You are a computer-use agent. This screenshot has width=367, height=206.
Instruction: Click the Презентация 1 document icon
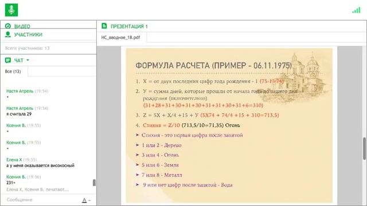[x=104, y=26]
